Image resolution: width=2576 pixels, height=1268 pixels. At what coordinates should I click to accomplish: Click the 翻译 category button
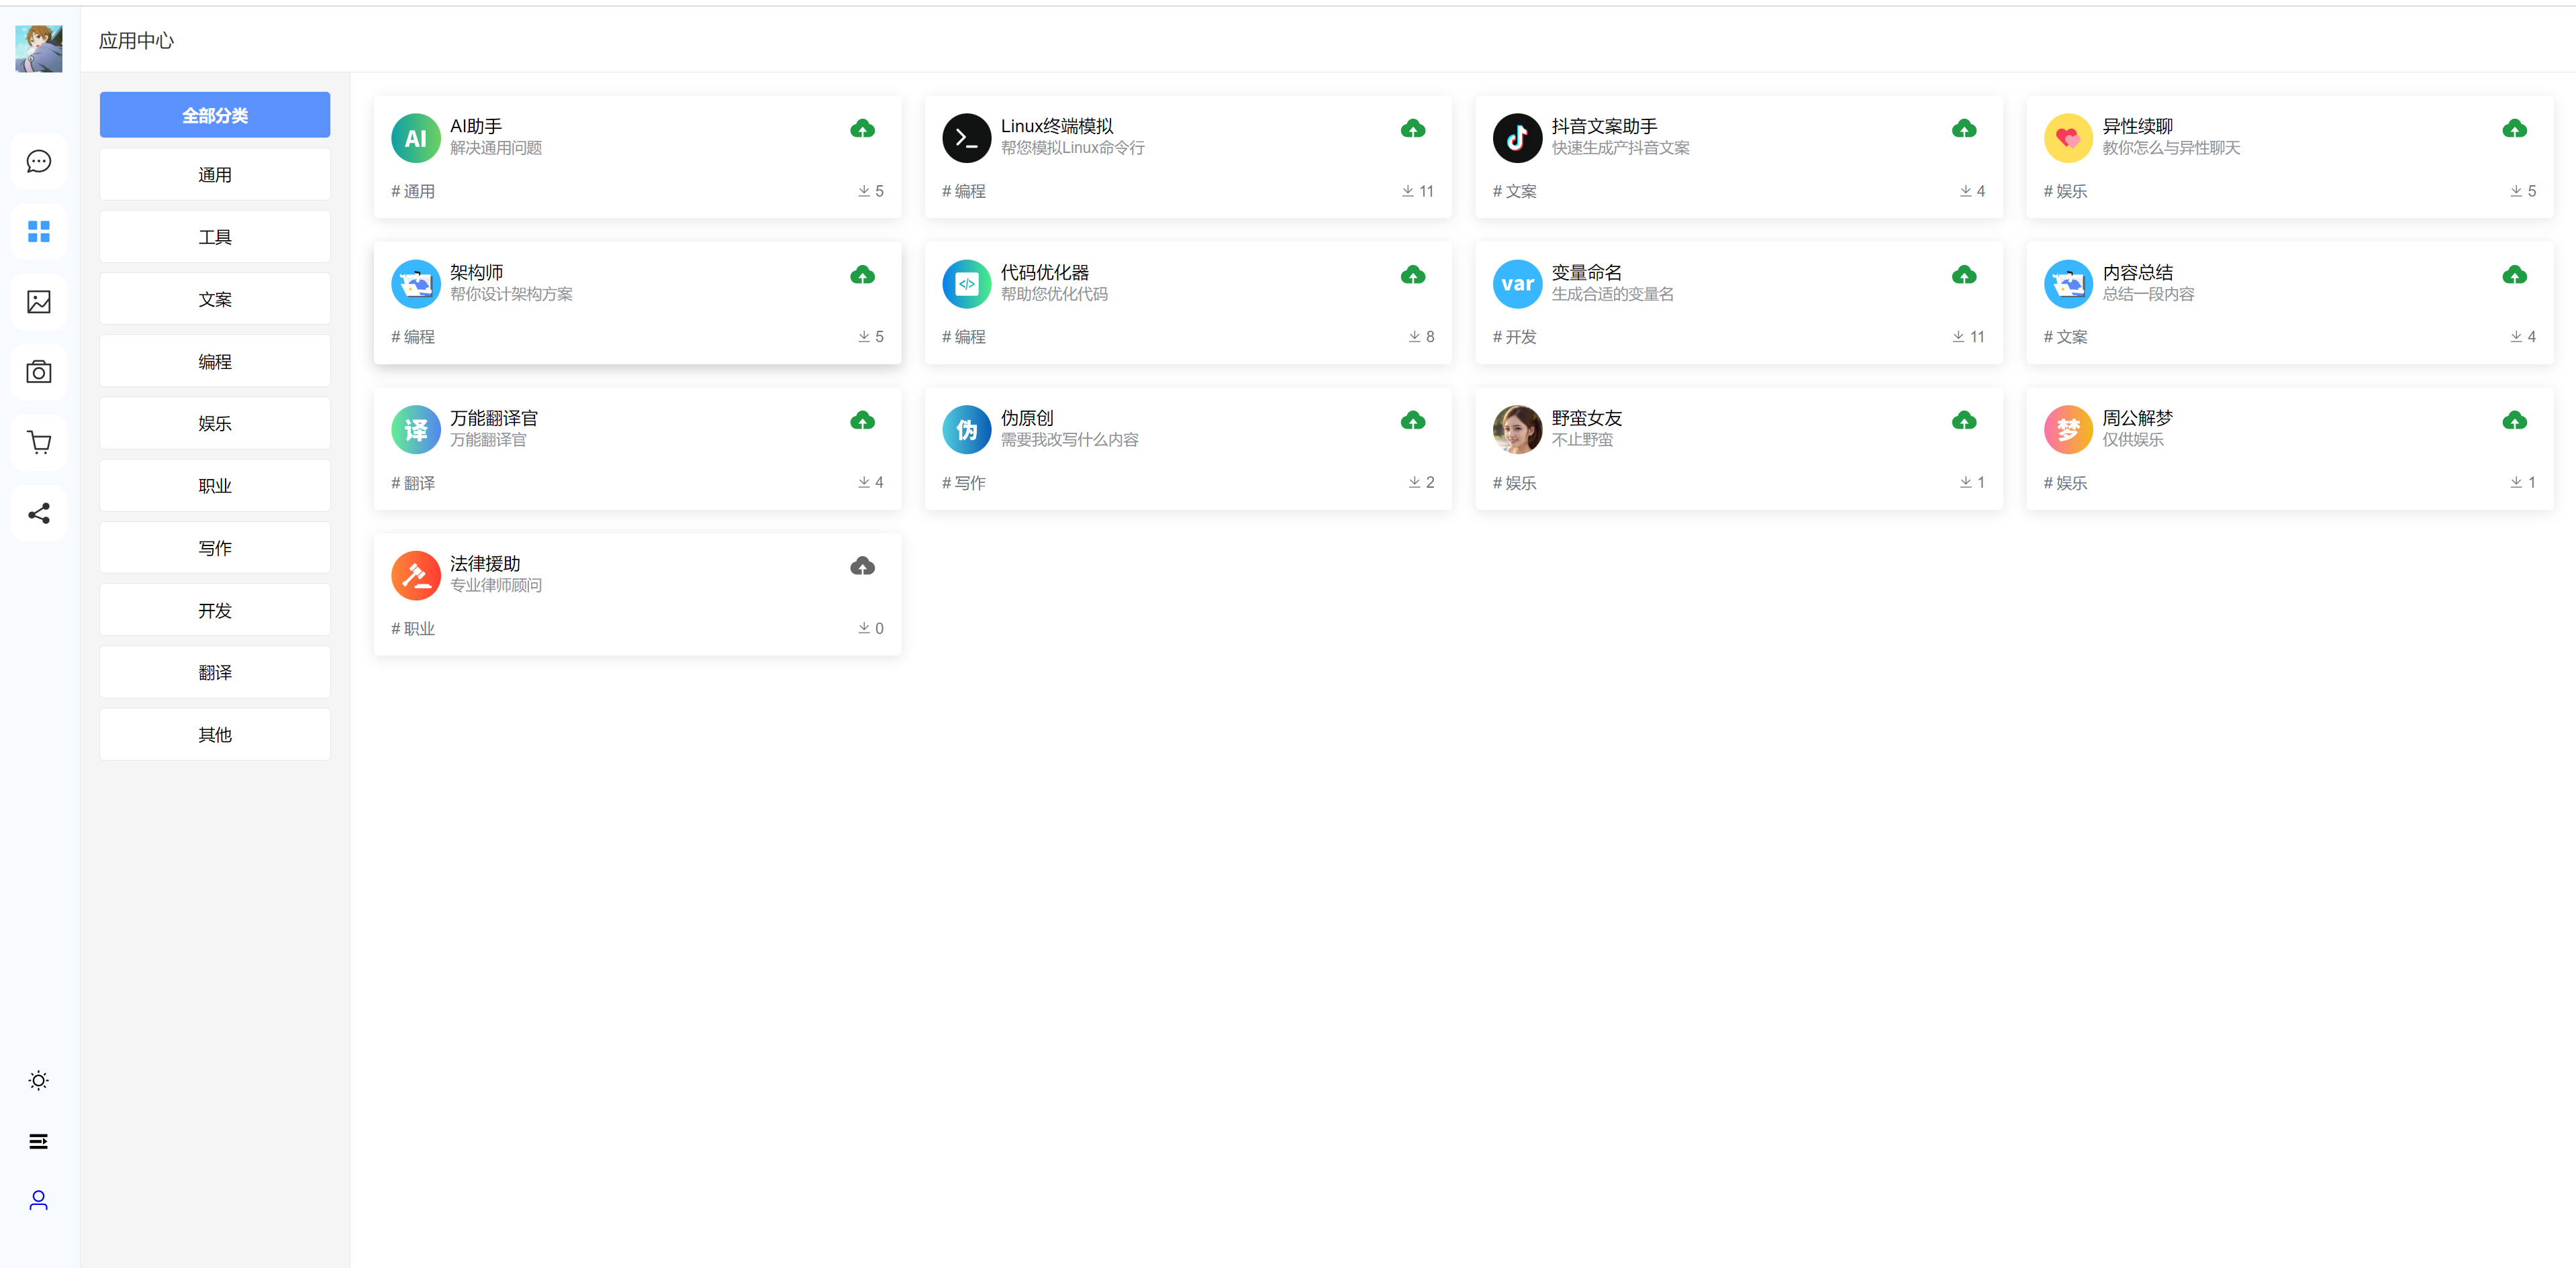click(215, 672)
